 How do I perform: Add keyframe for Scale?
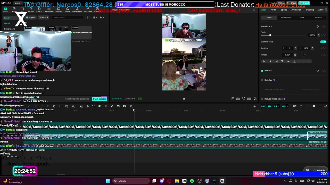[324, 35]
